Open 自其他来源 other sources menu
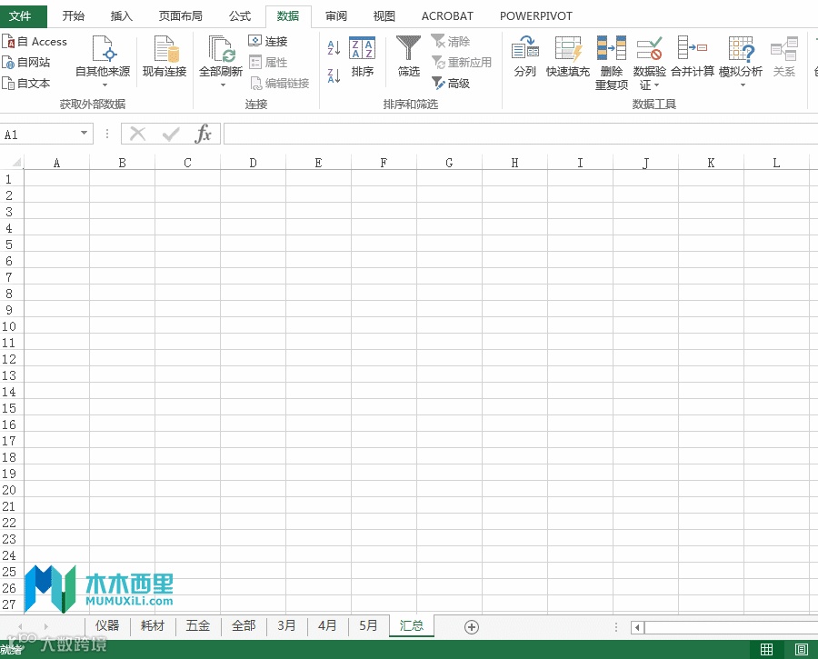The height and width of the screenshot is (659, 818). (103, 61)
